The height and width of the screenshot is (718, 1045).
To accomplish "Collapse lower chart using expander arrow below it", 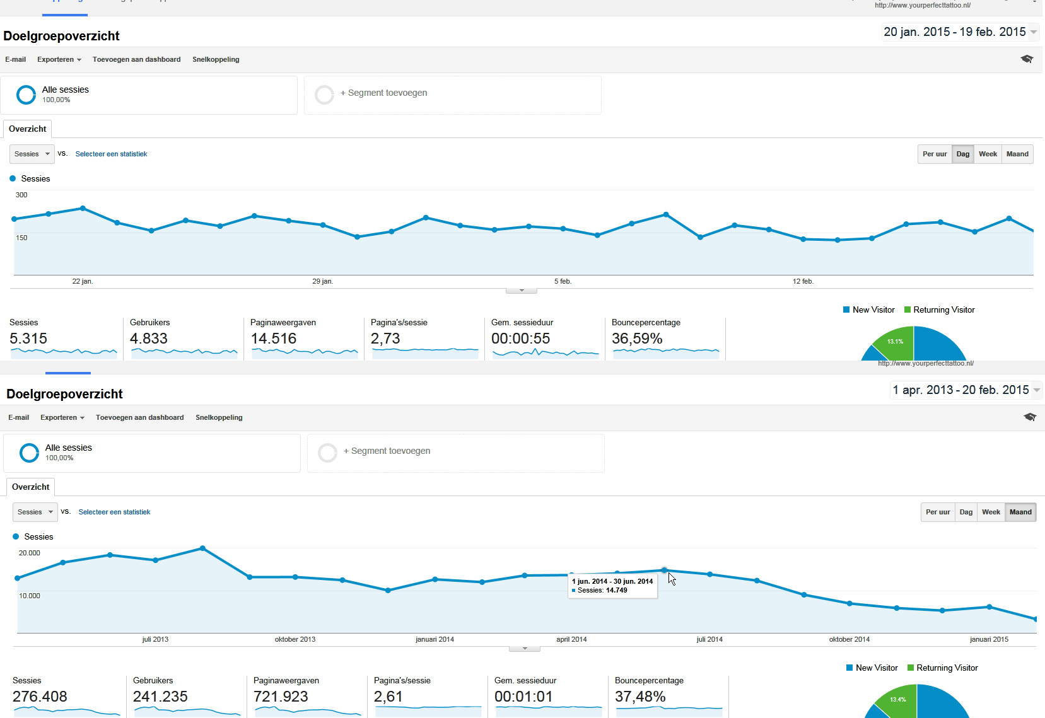I will tap(525, 649).
